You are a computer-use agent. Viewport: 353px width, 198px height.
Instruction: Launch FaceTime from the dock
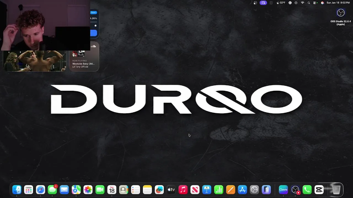[x=100, y=190]
